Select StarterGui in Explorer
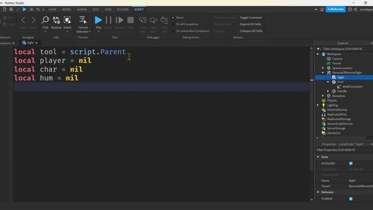 point(333,133)
